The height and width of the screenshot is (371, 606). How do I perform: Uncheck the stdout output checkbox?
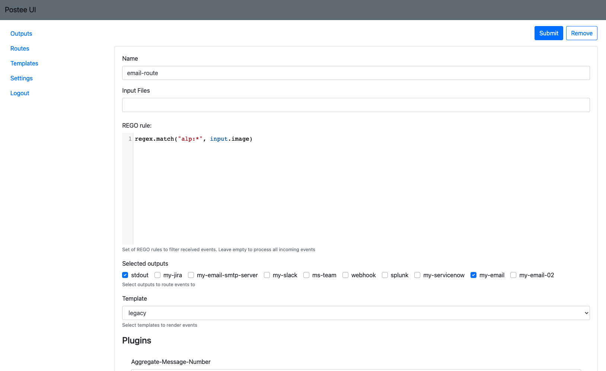coord(125,275)
